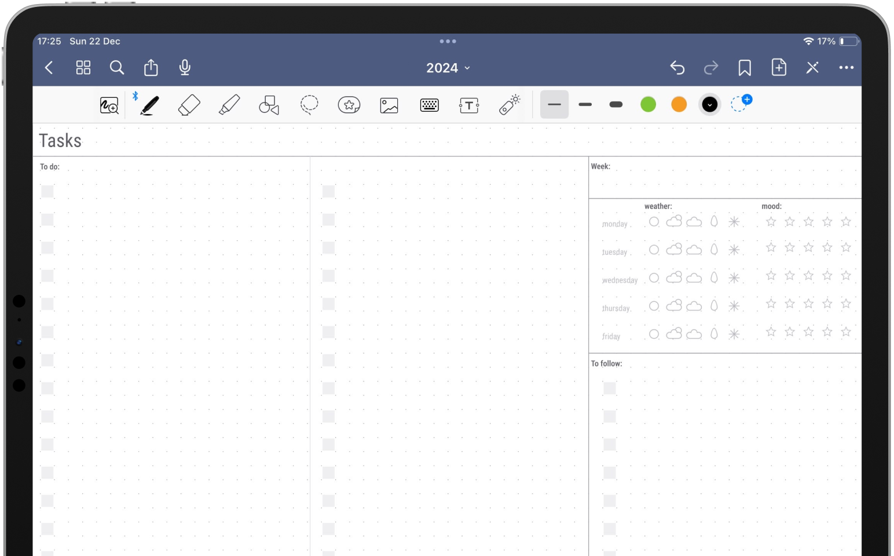Check the first middle-column checkbox
This screenshot has width=894, height=556.
[328, 192]
